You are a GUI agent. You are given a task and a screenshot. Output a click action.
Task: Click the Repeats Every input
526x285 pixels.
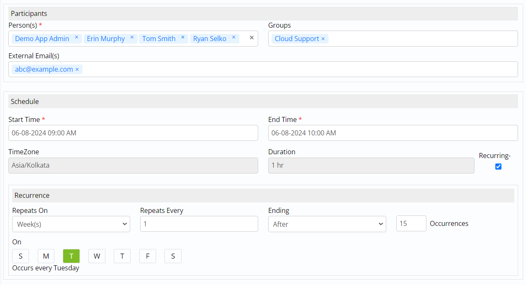pyautogui.click(x=199, y=224)
